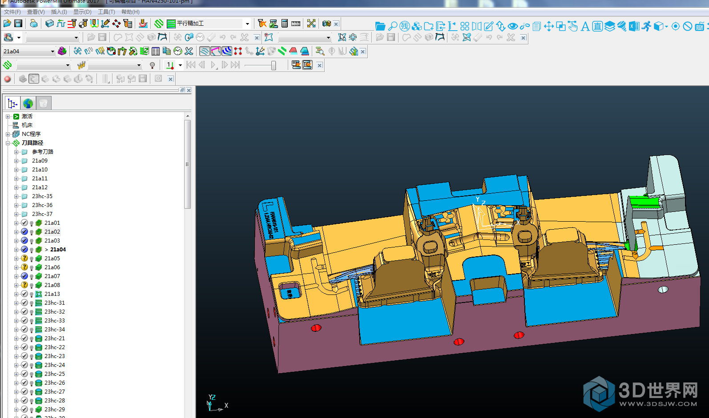Open the toolpath list table icon
The image size is (709, 418).
pyautogui.click(x=156, y=51)
